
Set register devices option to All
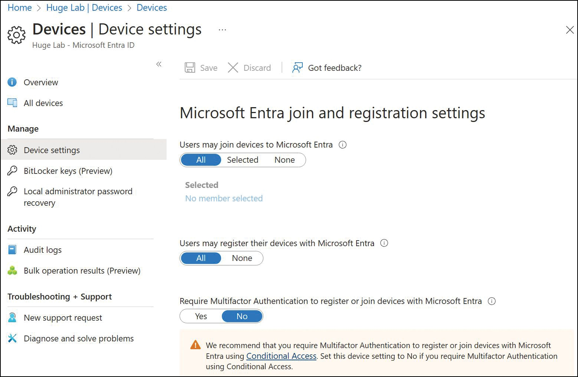click(201, 258)
